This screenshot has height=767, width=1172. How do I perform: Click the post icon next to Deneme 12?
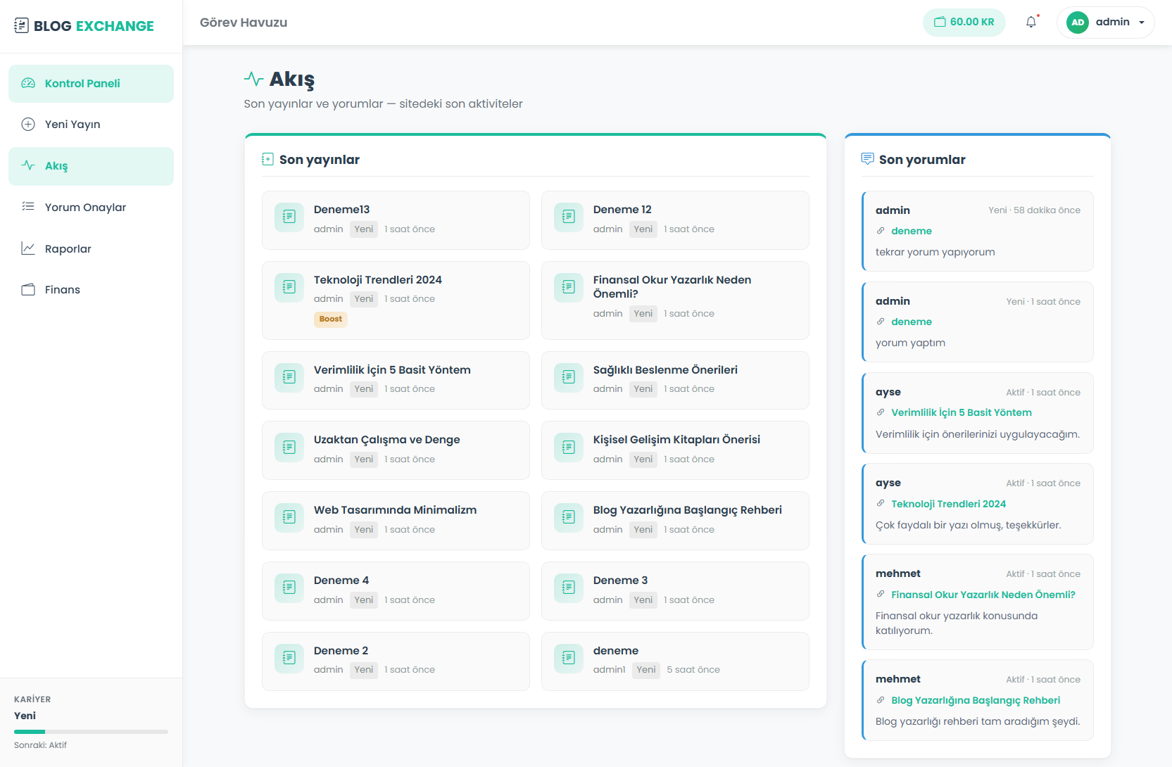pyautogui.click(x=569, y=217)
